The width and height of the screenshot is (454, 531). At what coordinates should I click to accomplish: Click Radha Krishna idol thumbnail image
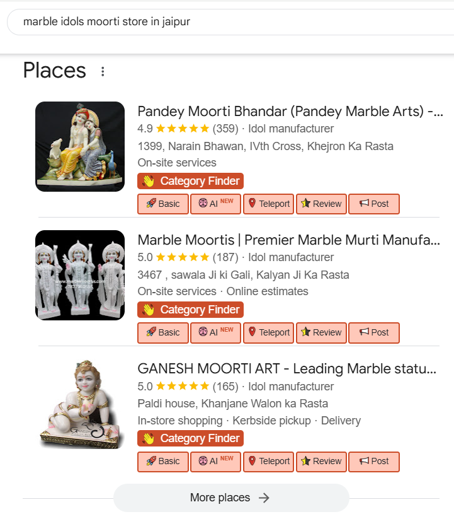(x=80, y=146)
